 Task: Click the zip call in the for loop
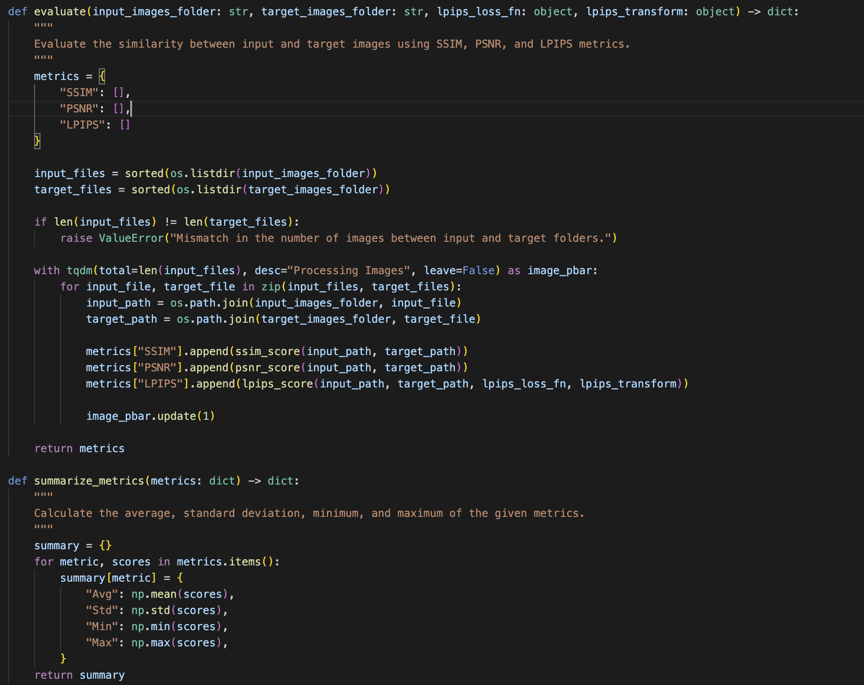coord(271,287)
